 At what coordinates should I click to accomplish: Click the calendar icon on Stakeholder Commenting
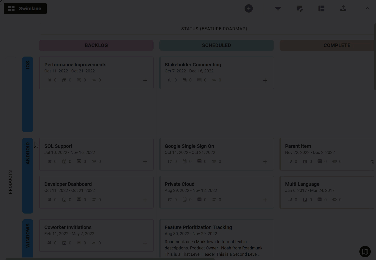point(185,80)
